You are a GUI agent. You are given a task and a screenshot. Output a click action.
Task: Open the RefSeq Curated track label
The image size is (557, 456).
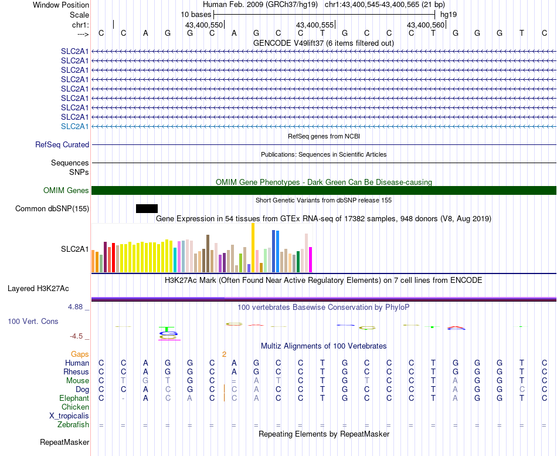(62, 145)
